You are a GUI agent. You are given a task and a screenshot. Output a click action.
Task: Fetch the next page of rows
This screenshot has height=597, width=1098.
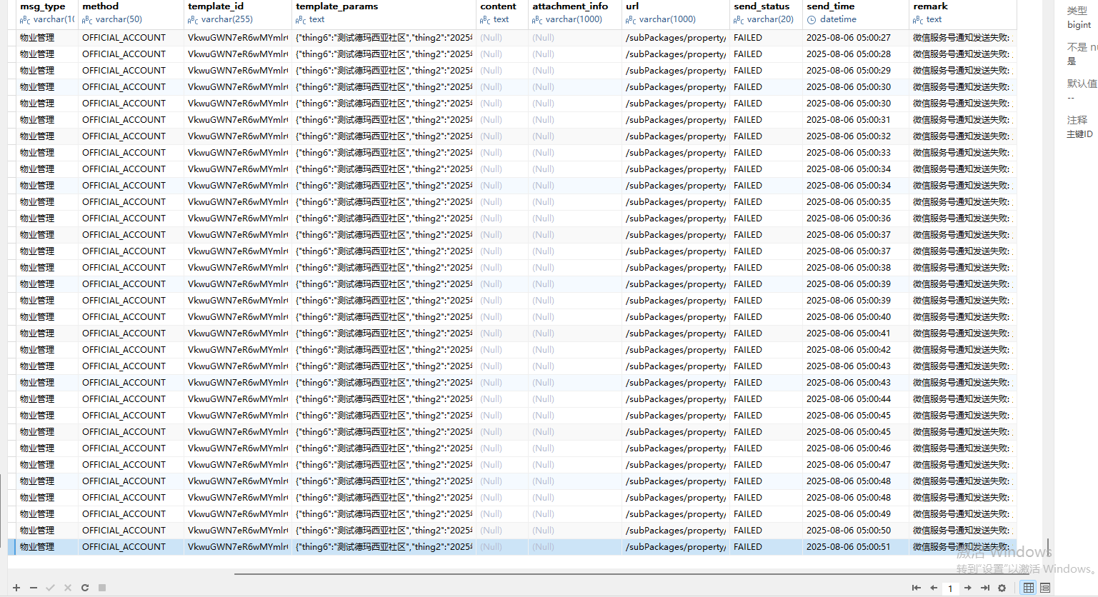click(967, 588)
